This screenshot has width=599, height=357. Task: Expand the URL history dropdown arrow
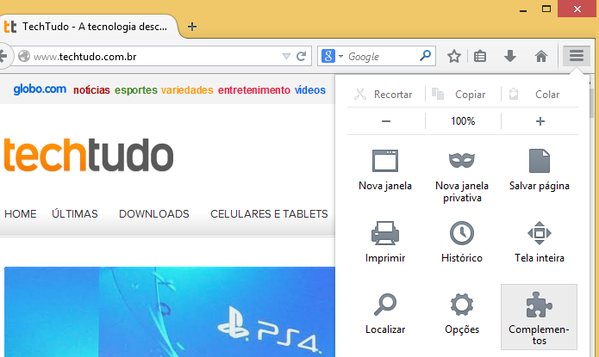pos(286,57)
